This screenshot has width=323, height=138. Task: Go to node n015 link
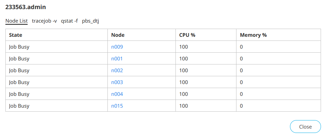point(117,106)
